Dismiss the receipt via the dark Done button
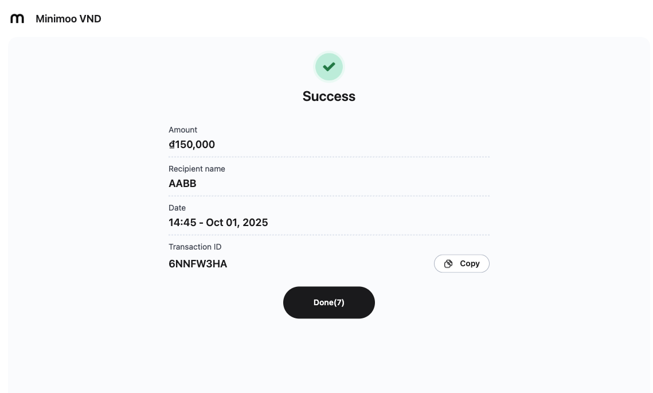Image resolution: width=653 pixels, height=393 pixels. (329, 302)
